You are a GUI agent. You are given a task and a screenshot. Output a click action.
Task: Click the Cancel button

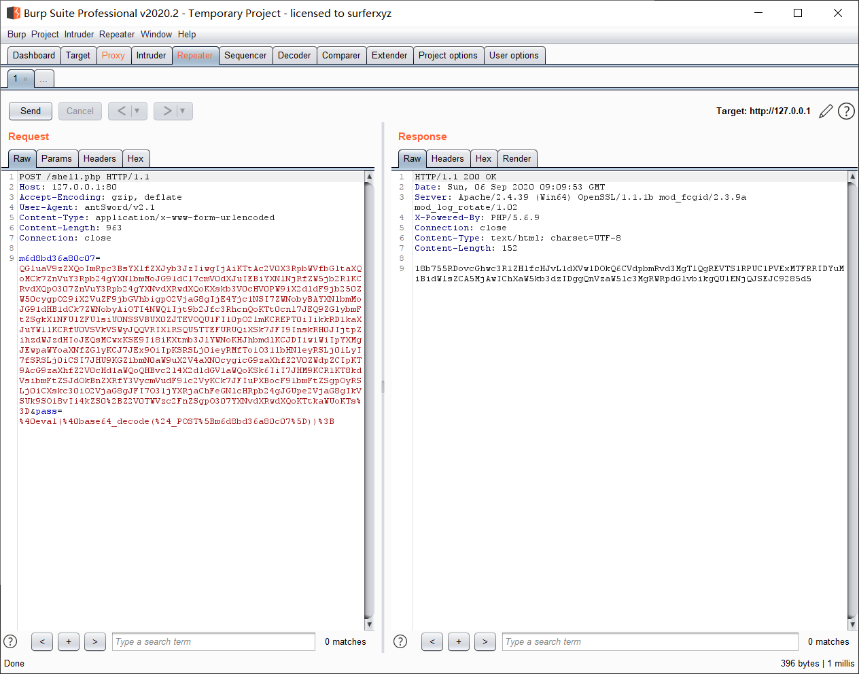[x=80, y=111]
